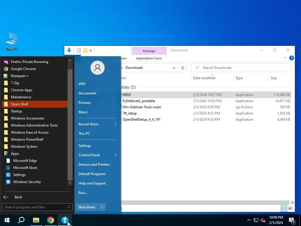Click the muted volume icon in tray
The image size is (301, 226).
tap(263, 220)
